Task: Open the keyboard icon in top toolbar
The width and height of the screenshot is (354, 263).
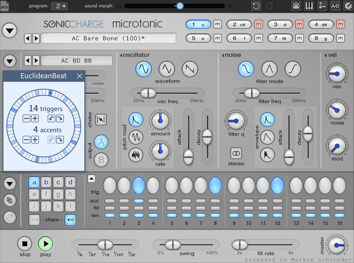Action: click(309, 6)
